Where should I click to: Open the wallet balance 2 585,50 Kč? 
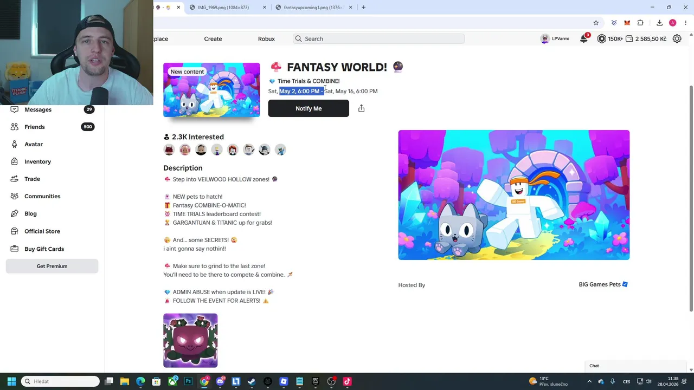[646, 38]
